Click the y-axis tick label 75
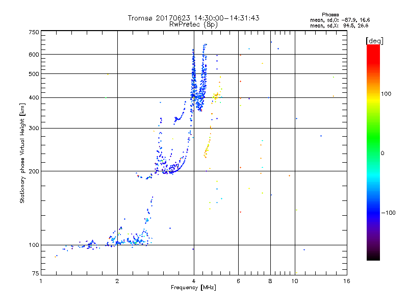The image size is (408, 306). (35, 273)
